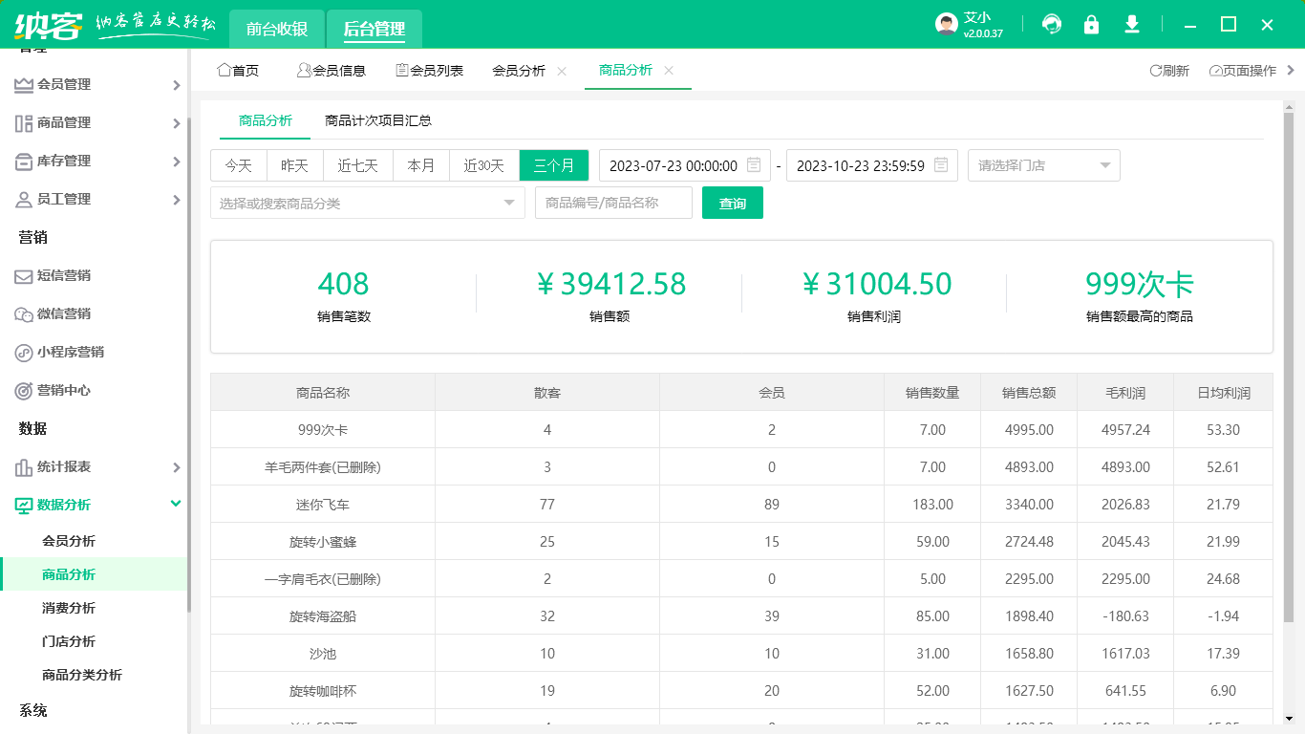Click the 查询 search button

[732, 203]
